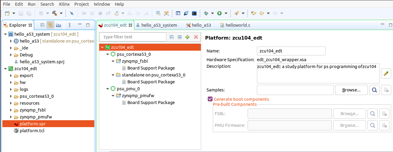Click the Build hammer icon
393x152 pixels.
(55, 13)
